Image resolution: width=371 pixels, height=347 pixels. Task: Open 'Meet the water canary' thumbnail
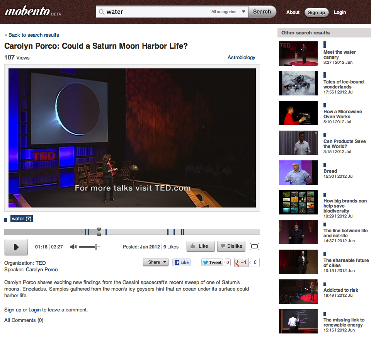tap(298, 53)
